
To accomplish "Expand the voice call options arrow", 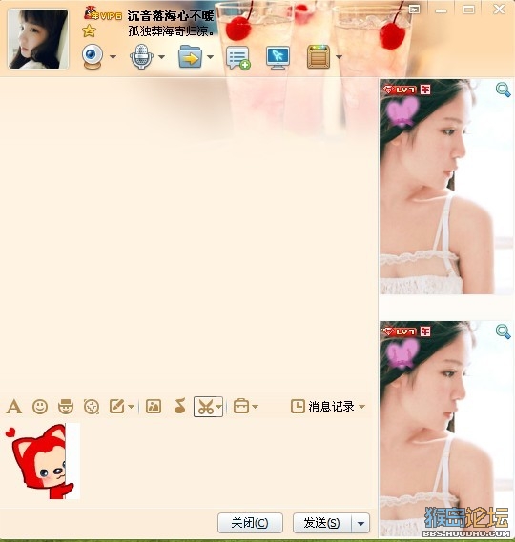I will (x=161, y=57).
